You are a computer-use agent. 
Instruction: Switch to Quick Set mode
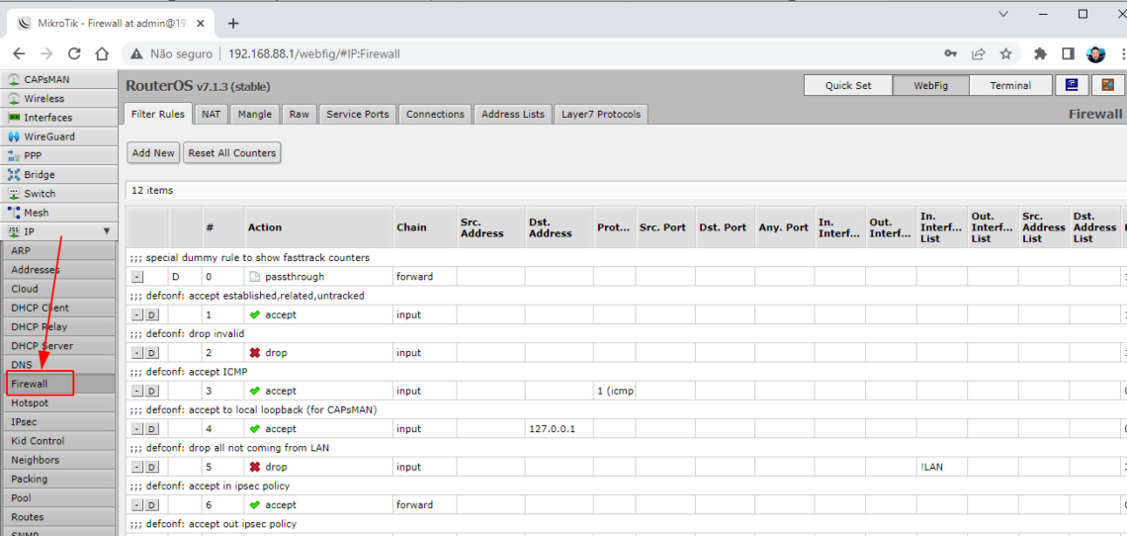[x=848, y=85]
